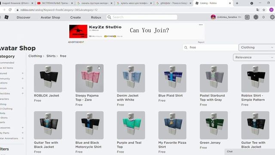The image size is (275, 155).
Task: Open the Clothing category dropdown
Action: click(x=257, y=47)
